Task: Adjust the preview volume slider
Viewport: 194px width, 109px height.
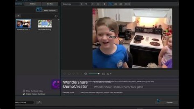Action: [x=94, y=74]
